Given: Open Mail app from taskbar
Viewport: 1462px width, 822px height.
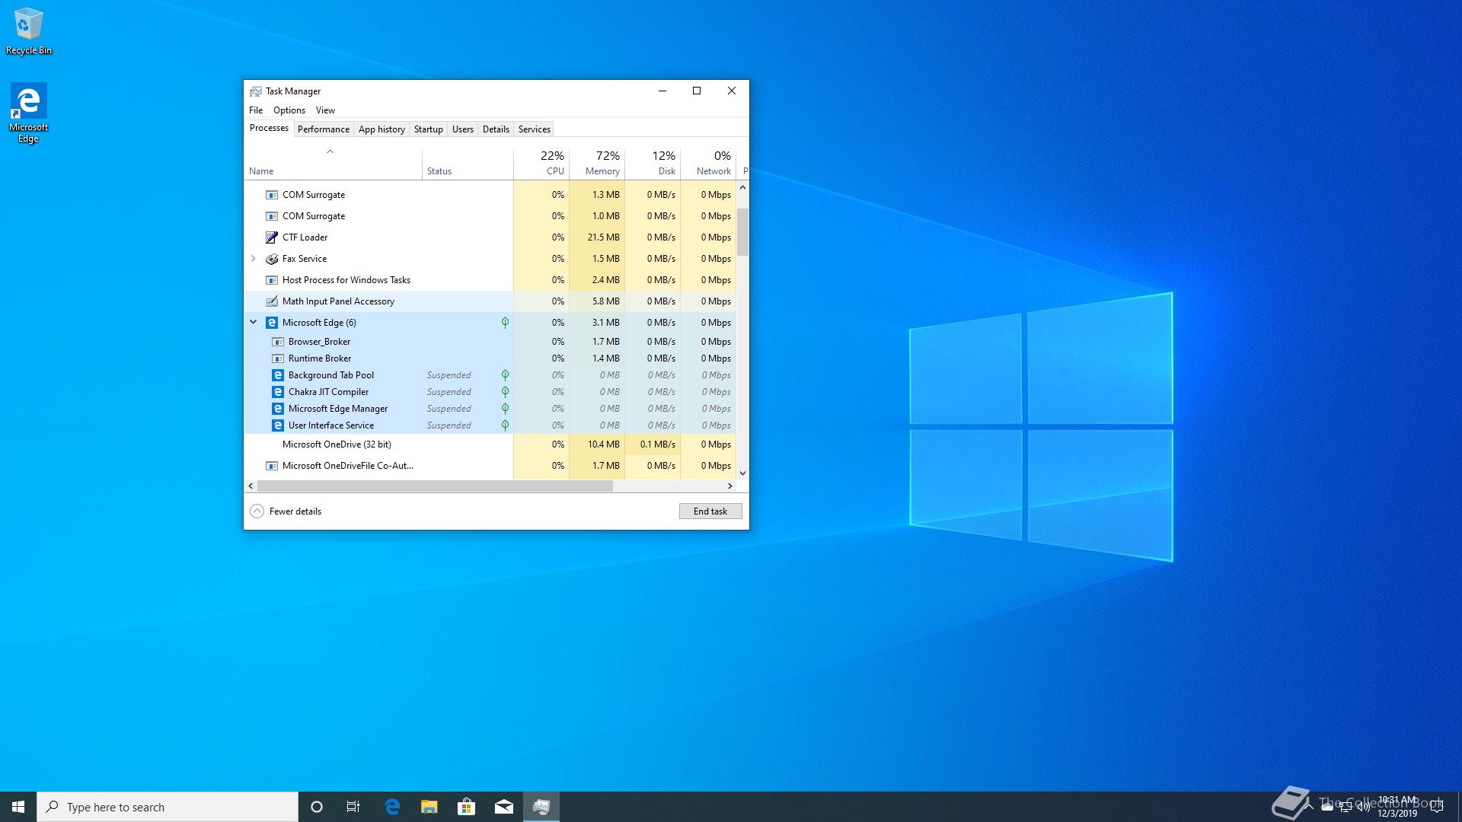Looking at the screenshot, I should coord(503,807).
